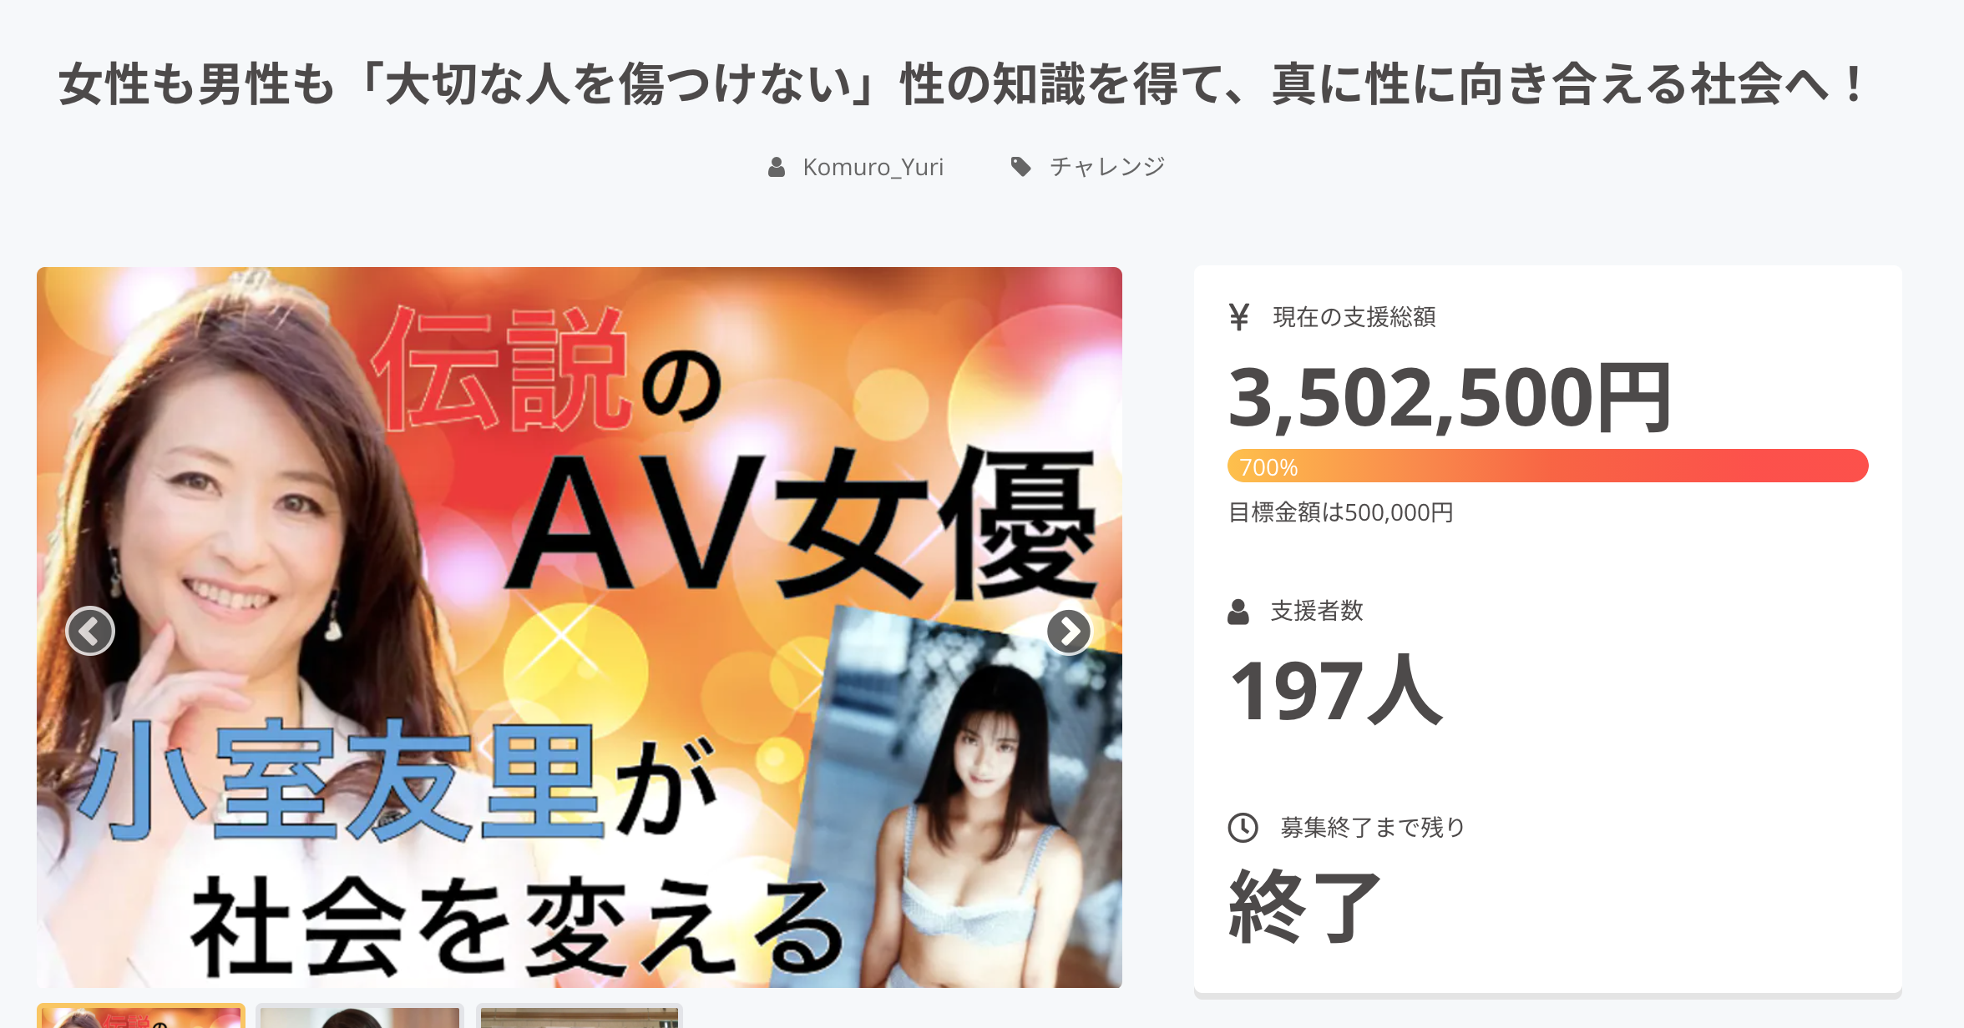Click the project title heading
This screenshot has width=1964, height=1028.
pos(960,84)
